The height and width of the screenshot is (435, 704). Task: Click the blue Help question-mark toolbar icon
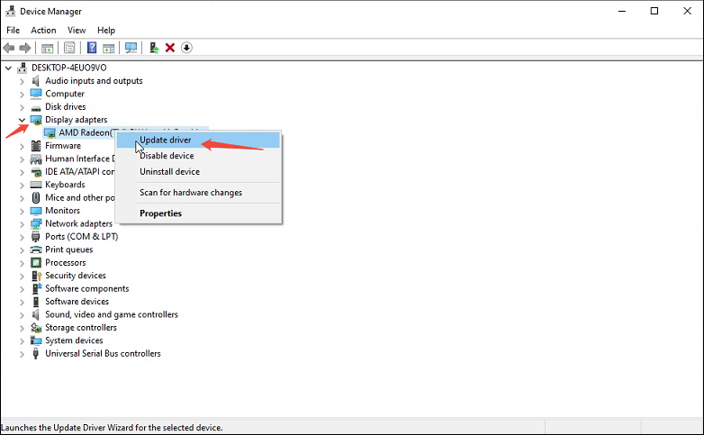[92, 48]
